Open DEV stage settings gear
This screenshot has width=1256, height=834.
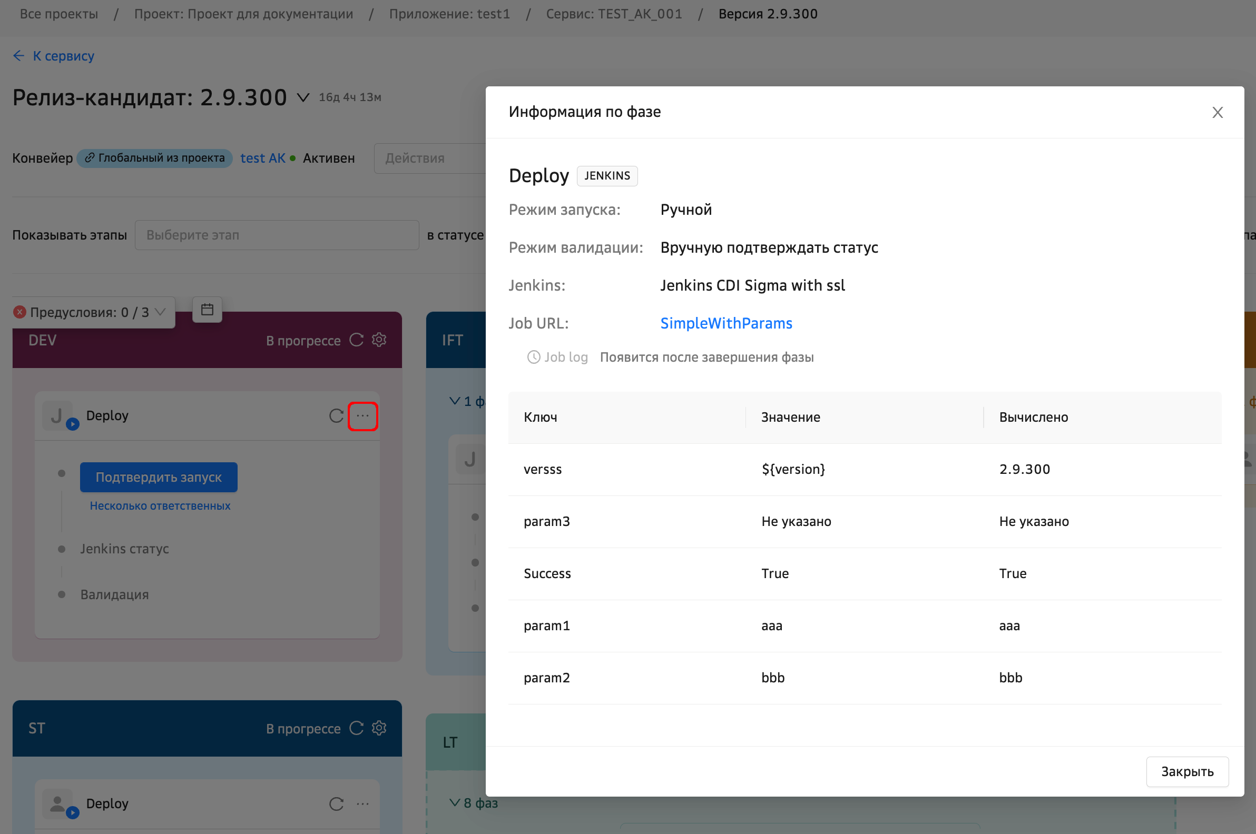pyautogui.click(x=379, y=340)
